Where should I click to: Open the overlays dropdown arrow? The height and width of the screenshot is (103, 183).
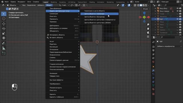132,5
